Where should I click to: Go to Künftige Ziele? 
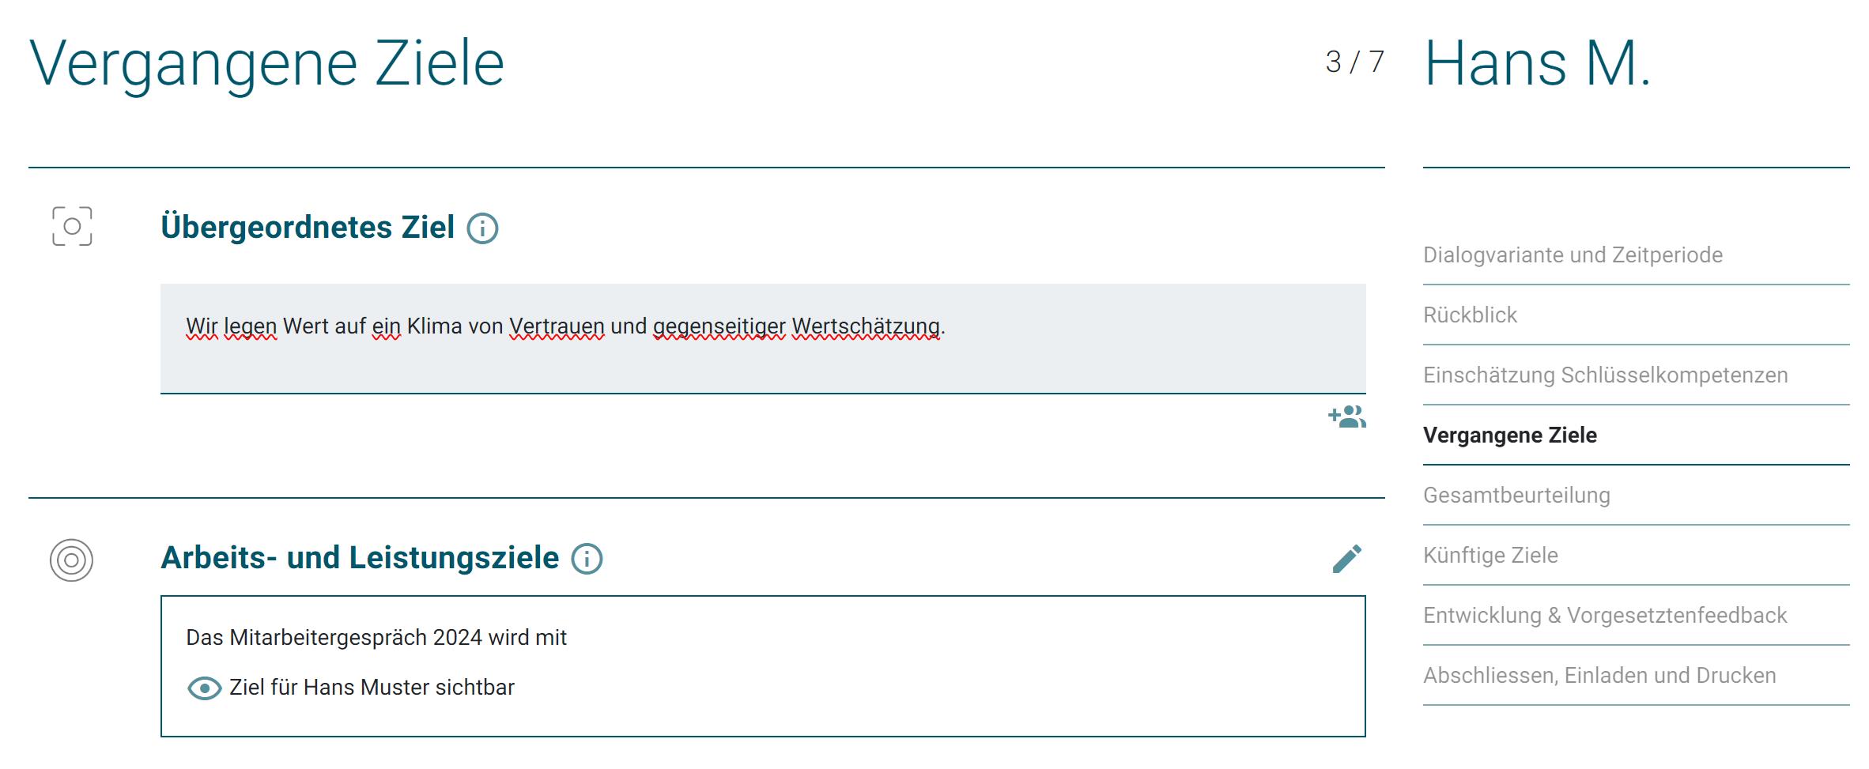[1490, 556]
